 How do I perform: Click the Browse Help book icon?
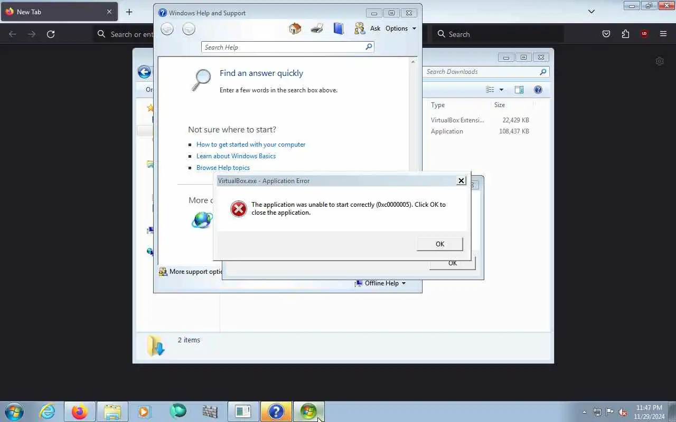point(339,28)
